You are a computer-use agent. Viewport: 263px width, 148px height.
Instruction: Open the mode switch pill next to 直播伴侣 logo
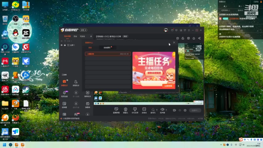(x=84, y=30)
